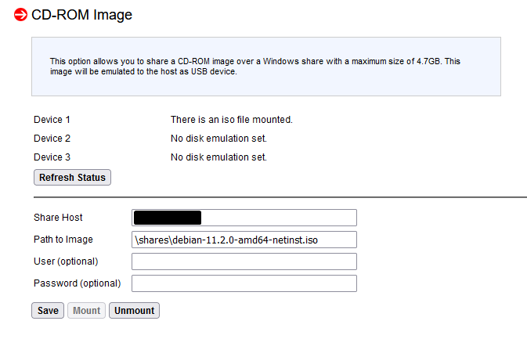The image size is (527, 339).
Task: Click Device 2's 'No disk emulation set' status
Action: pyautogui.click(x=218, y=139)
